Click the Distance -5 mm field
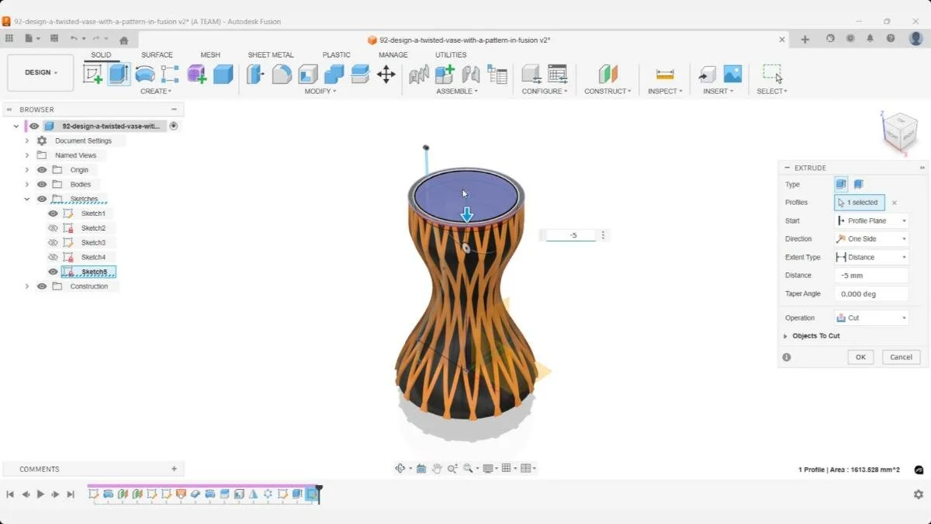 [871, 276]
